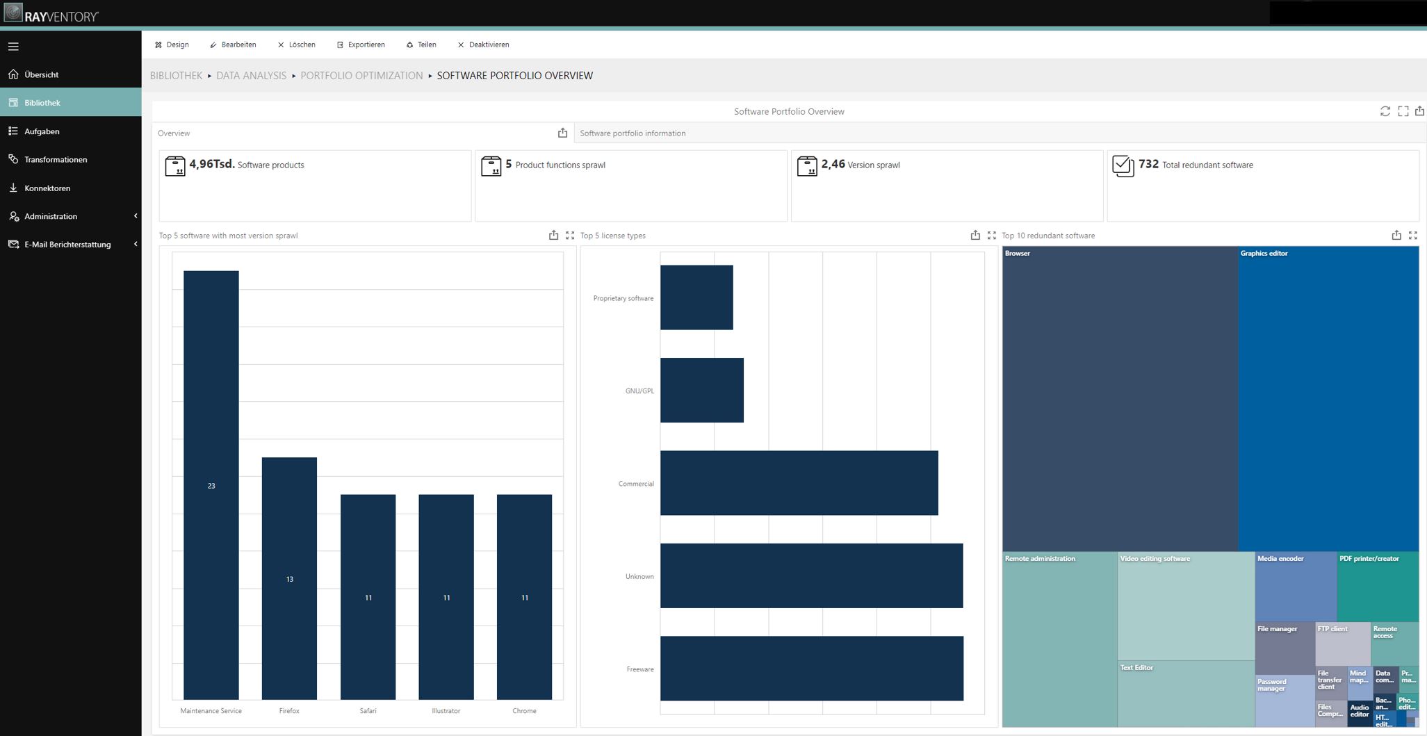This screenshot has width=1427, height=736.
Task: Toggle the hamburger sidebar menu
Action: [13, 47]
